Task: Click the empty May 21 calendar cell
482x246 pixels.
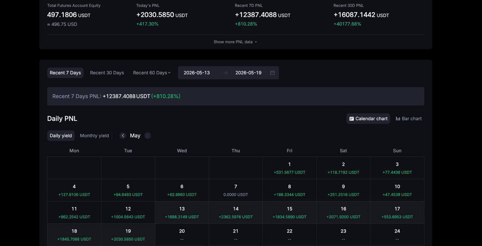Action: point(236,235)
